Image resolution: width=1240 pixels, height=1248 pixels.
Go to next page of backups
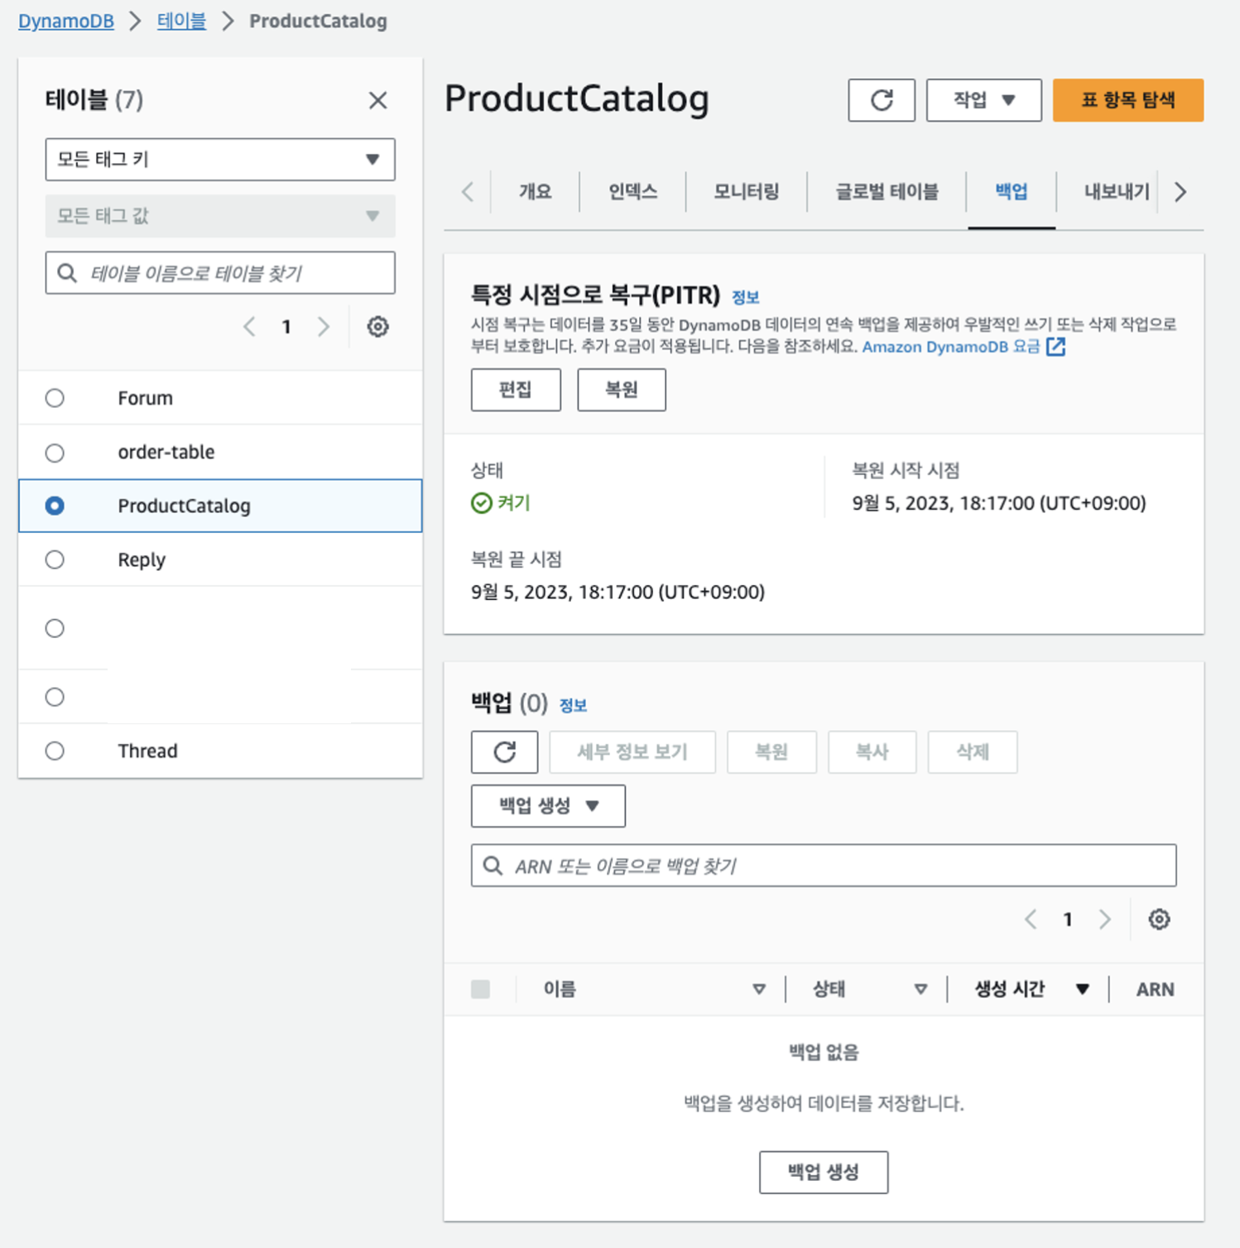pos(1104,919)
